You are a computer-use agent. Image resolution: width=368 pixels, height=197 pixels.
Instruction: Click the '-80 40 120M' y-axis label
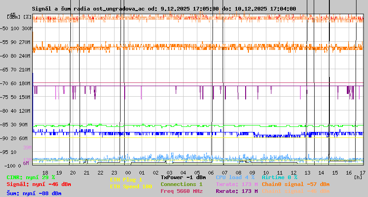[15, 111]
